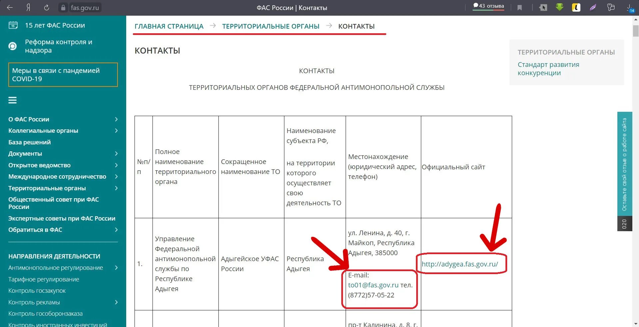Open Антимонопольное регулирование link
The width and height of the screenshot is (639, 327).
(x=56, y=268)
